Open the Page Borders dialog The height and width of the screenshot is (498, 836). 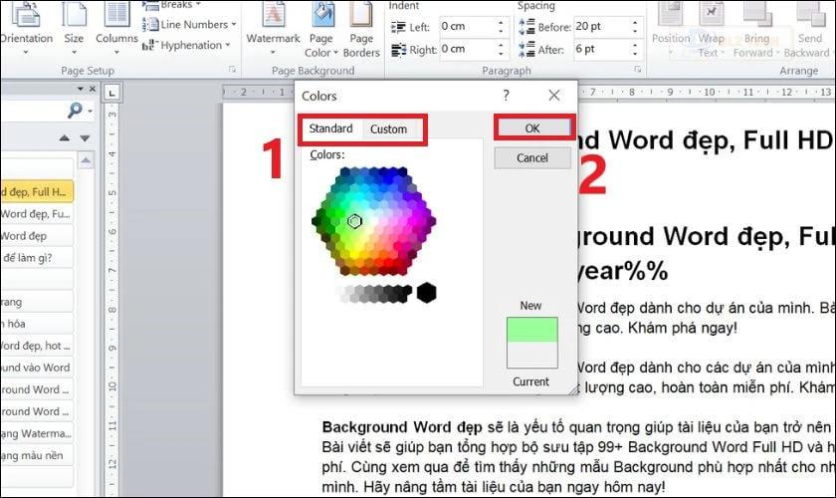[361, 28]
